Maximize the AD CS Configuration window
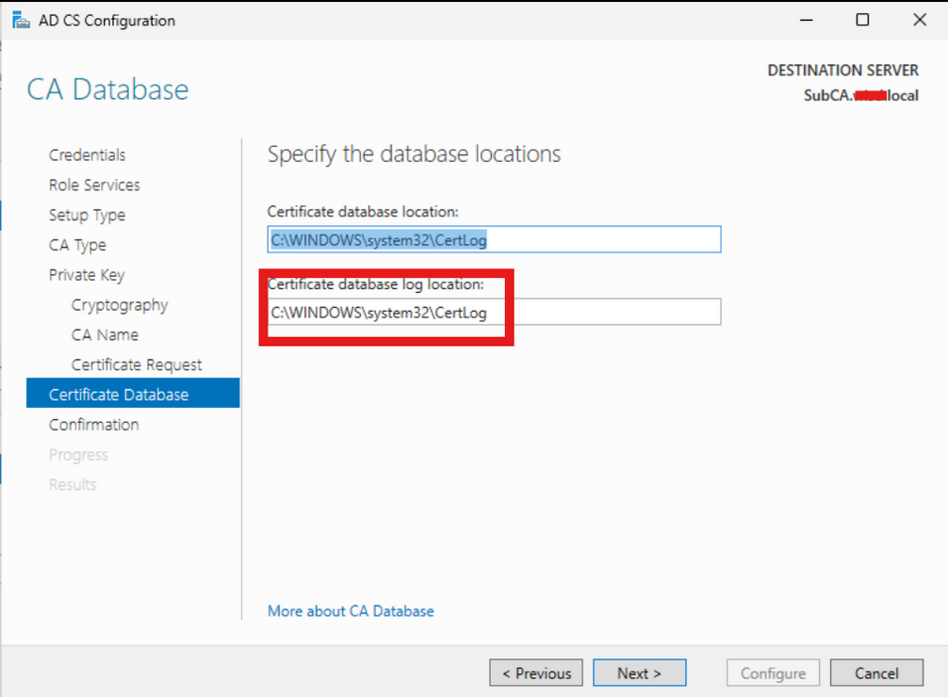The height and width of the screenshot is (697, 948). (862, 20)
